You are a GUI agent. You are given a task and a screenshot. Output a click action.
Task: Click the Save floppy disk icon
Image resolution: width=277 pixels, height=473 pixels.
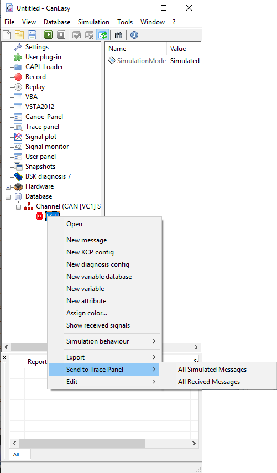(x=32, y=35)
